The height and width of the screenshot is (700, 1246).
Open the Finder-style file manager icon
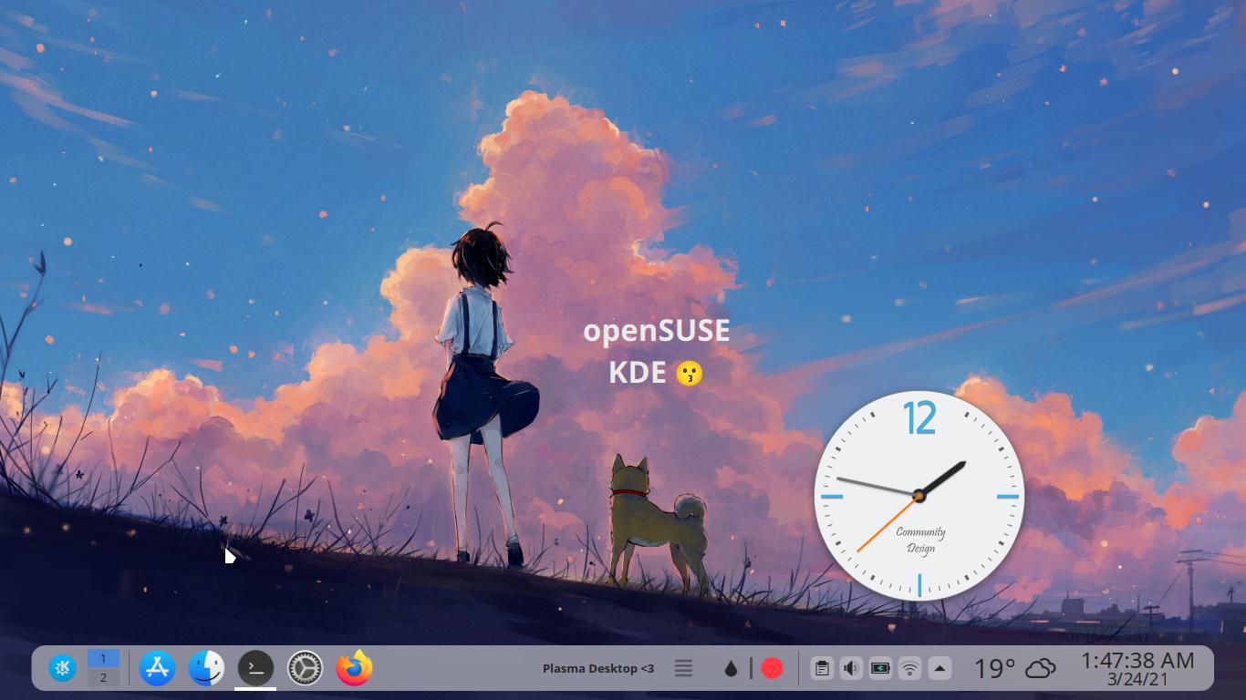click(206, 668)
